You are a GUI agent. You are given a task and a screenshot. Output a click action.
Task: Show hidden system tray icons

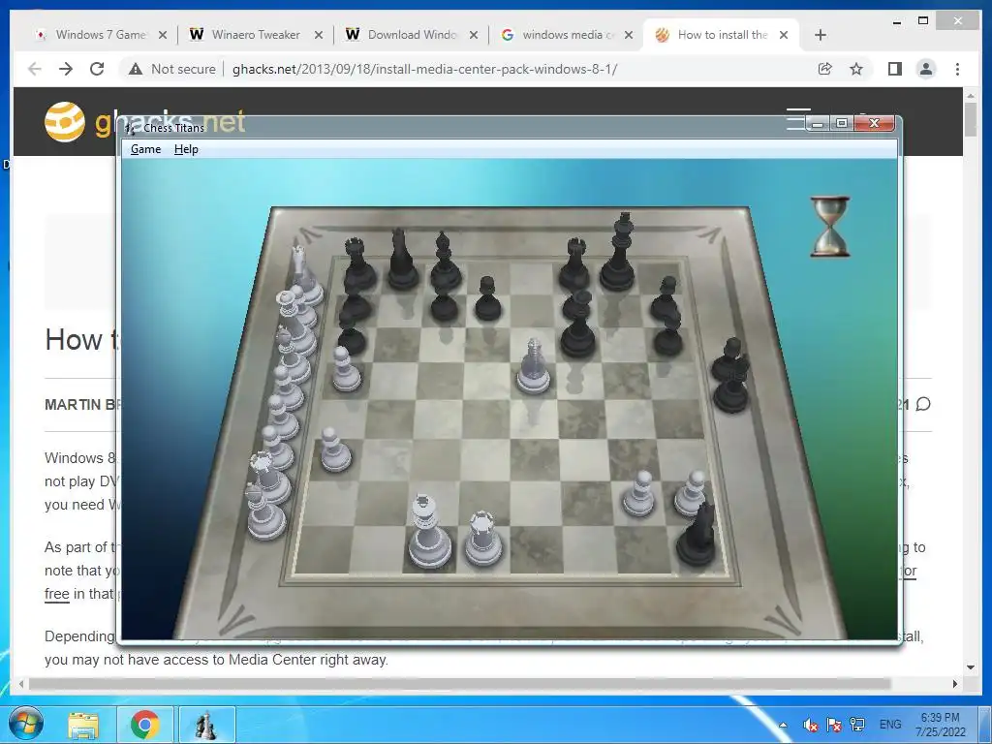783,725
